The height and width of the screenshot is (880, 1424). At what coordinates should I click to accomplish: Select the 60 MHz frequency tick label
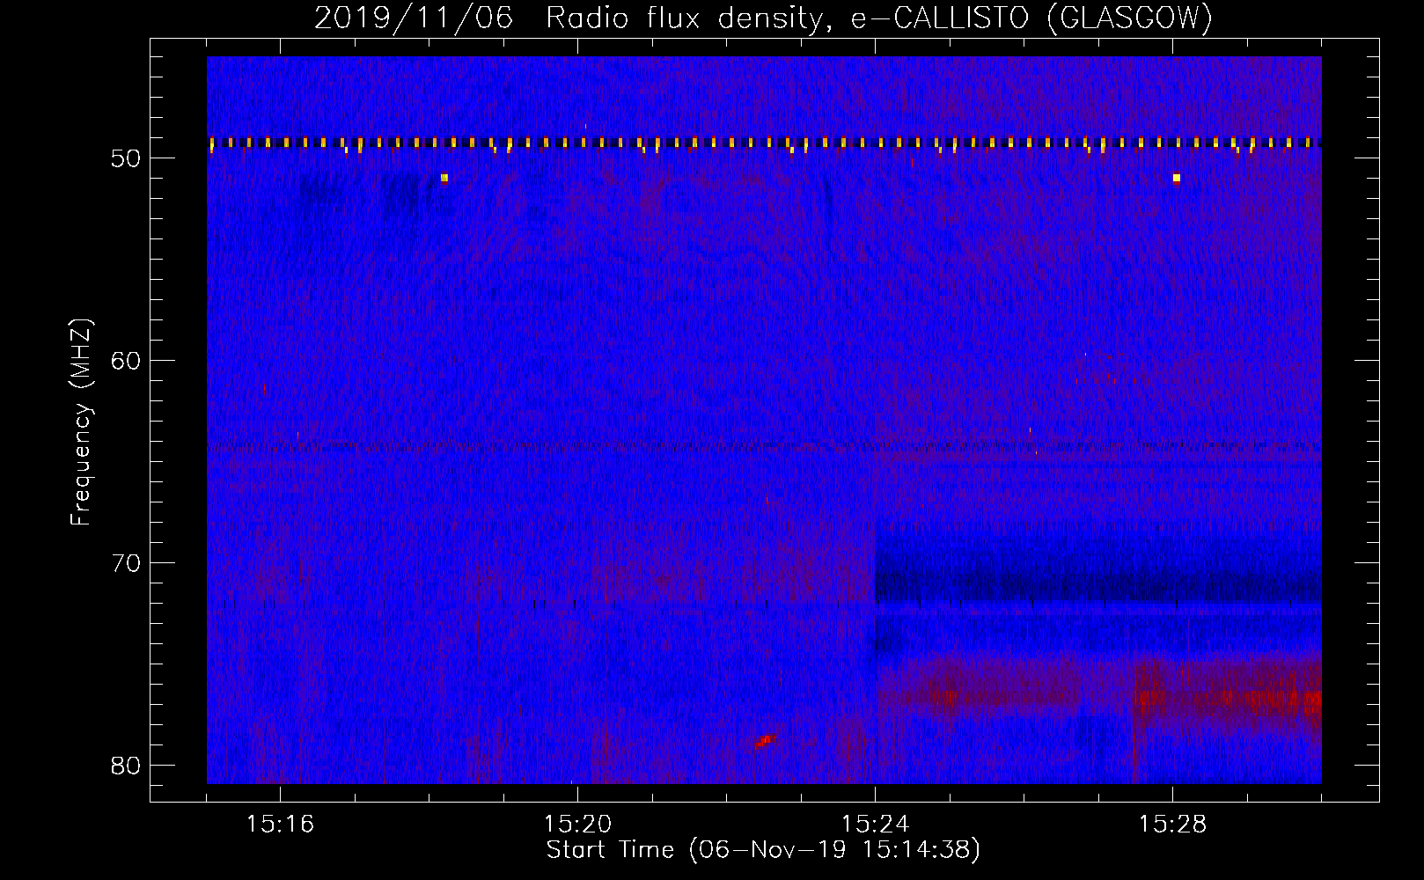click(127, 361)
